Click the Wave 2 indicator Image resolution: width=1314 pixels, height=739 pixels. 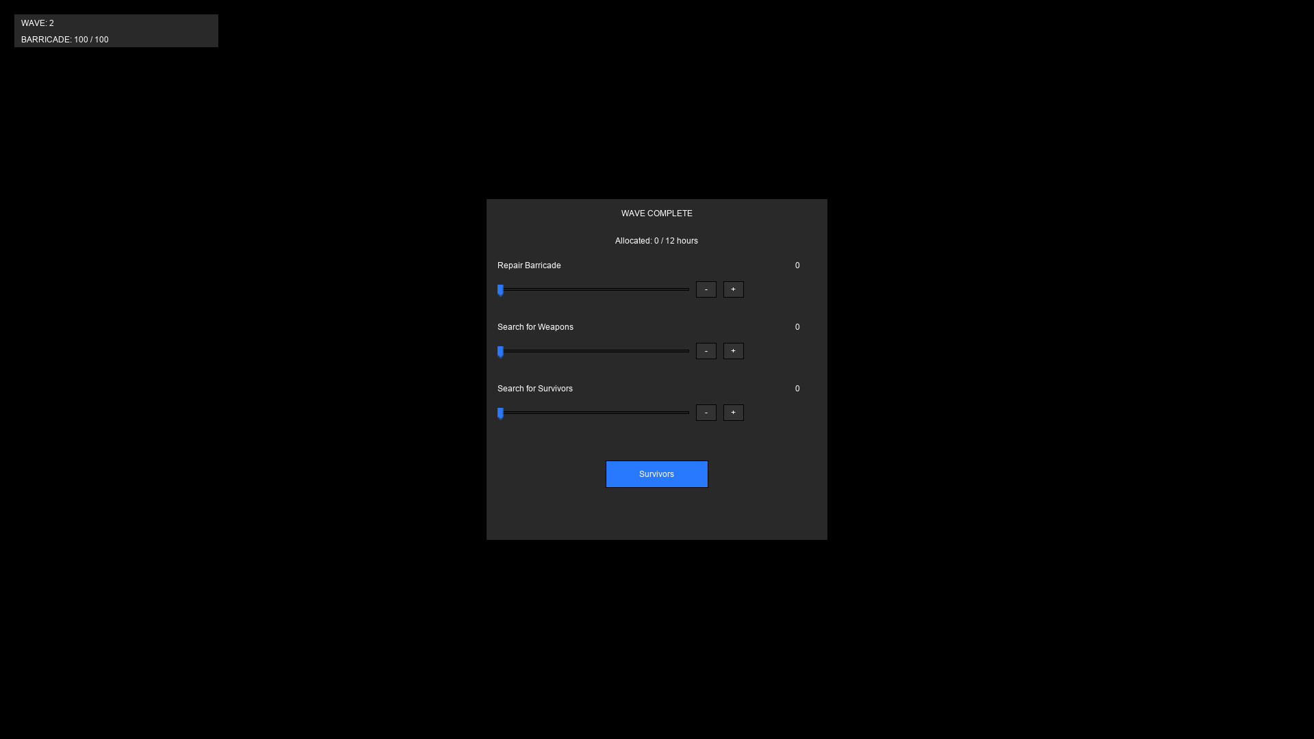[38, 23]
